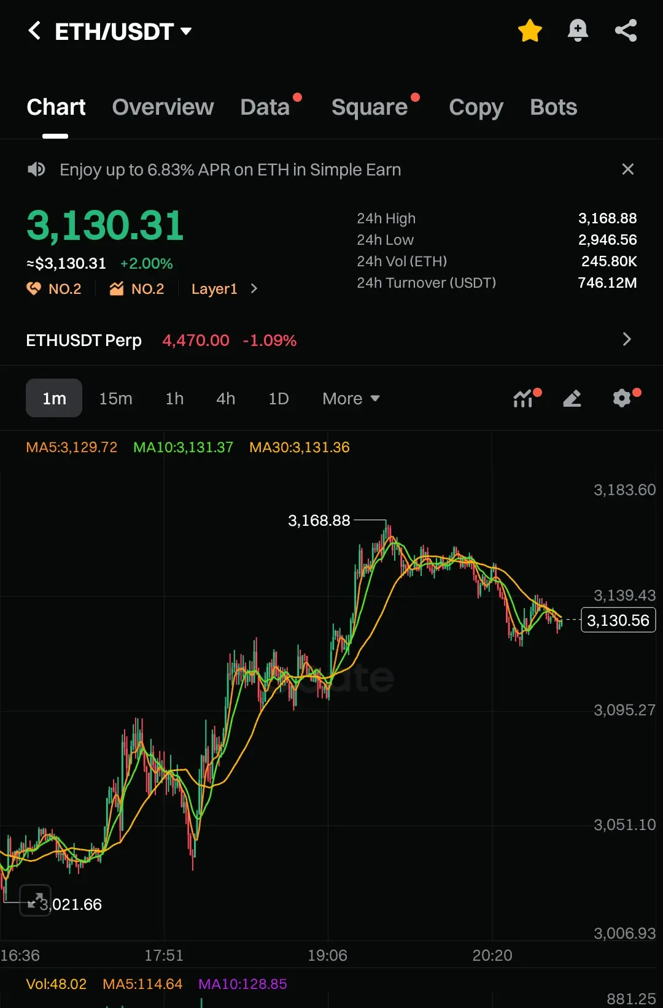Switch to the Copy tab

click(476, 108)
